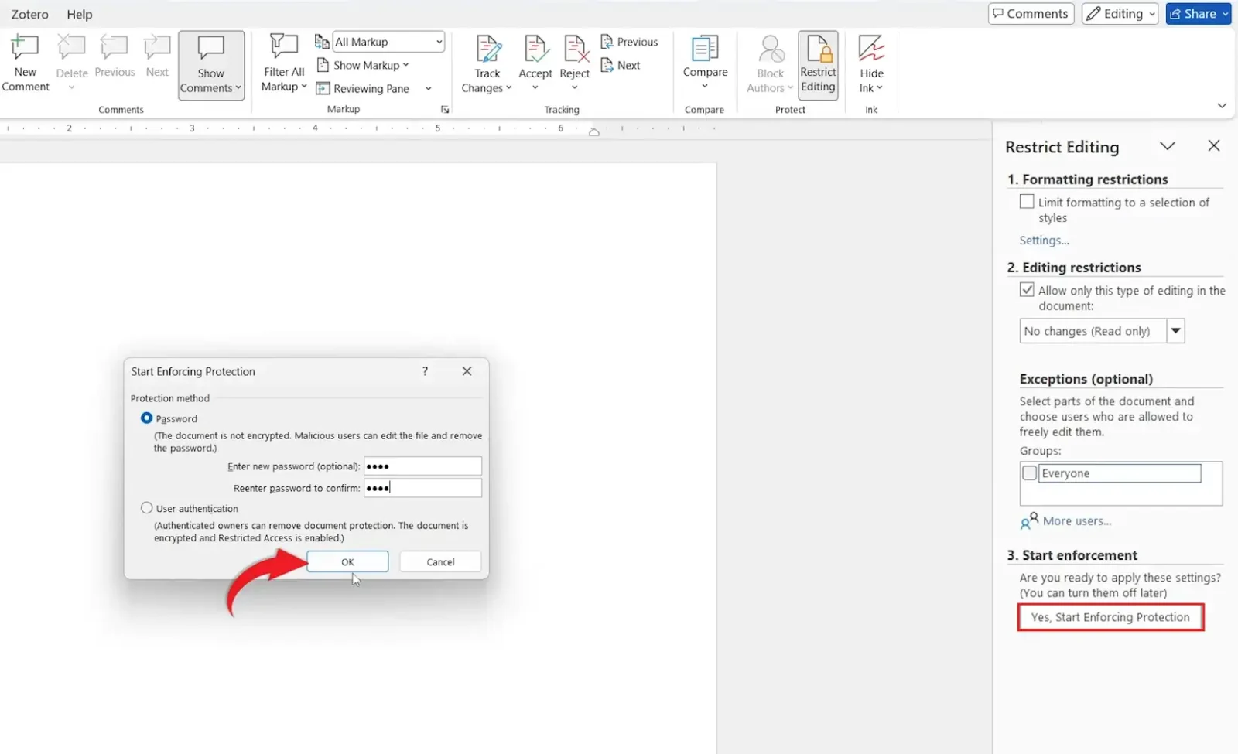Expand the Accept dropdown arrow
1238x754 pixels.
pyautogui.click(x=535, y=87)
